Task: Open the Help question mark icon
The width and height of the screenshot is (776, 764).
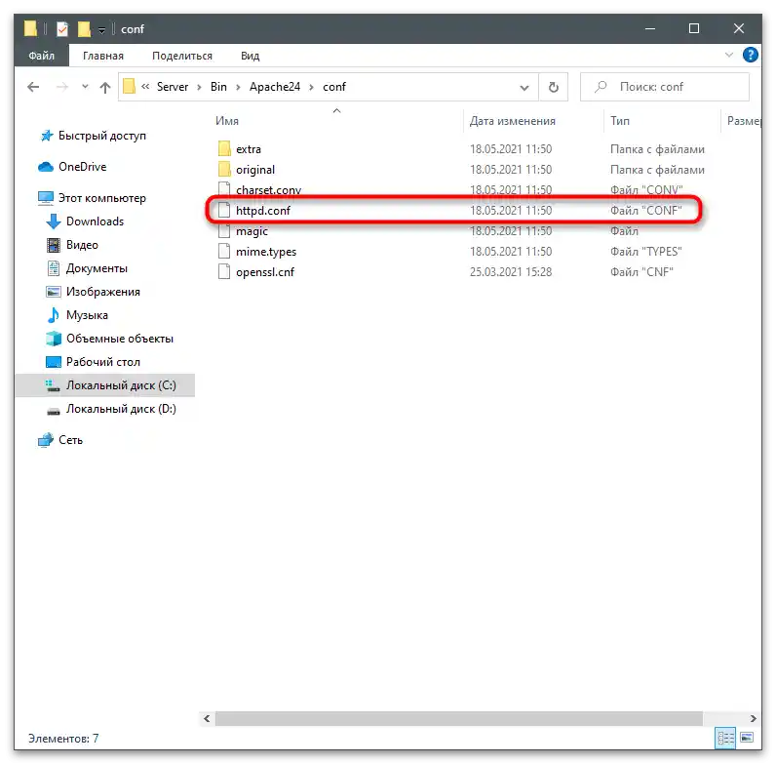Action: point(751,55)
